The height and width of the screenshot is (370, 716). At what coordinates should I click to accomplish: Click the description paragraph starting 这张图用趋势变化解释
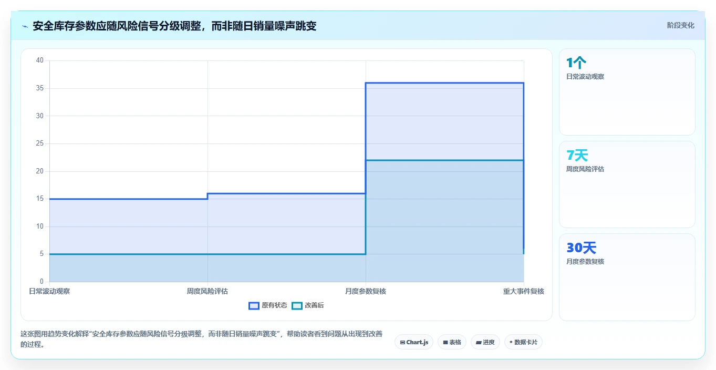201,339
